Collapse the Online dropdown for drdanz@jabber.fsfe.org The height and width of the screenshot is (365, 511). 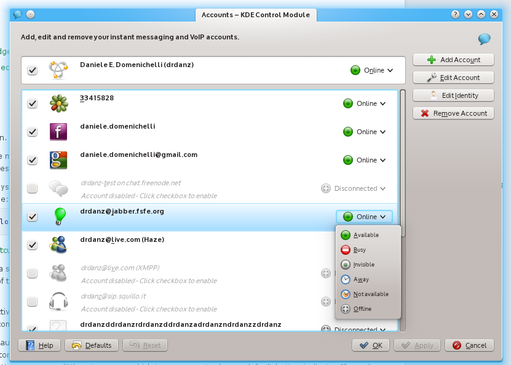point(365,217)
